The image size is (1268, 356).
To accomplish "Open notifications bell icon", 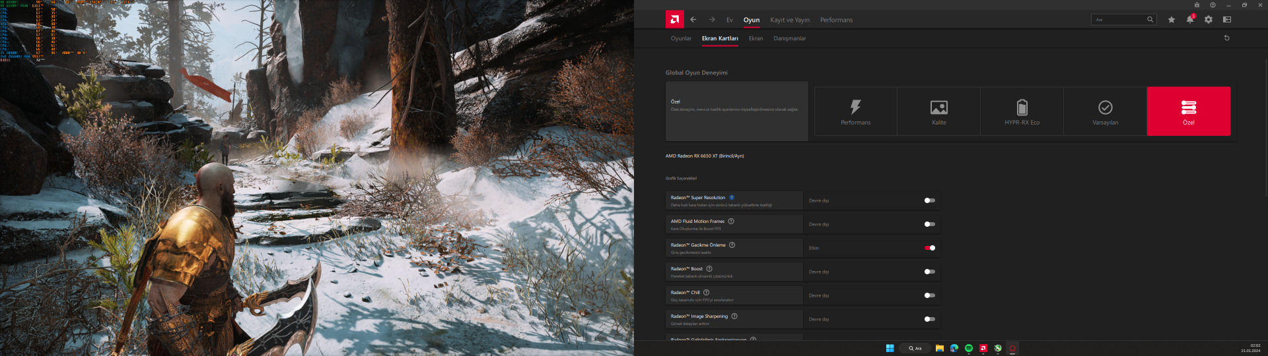I will 1189,20.
